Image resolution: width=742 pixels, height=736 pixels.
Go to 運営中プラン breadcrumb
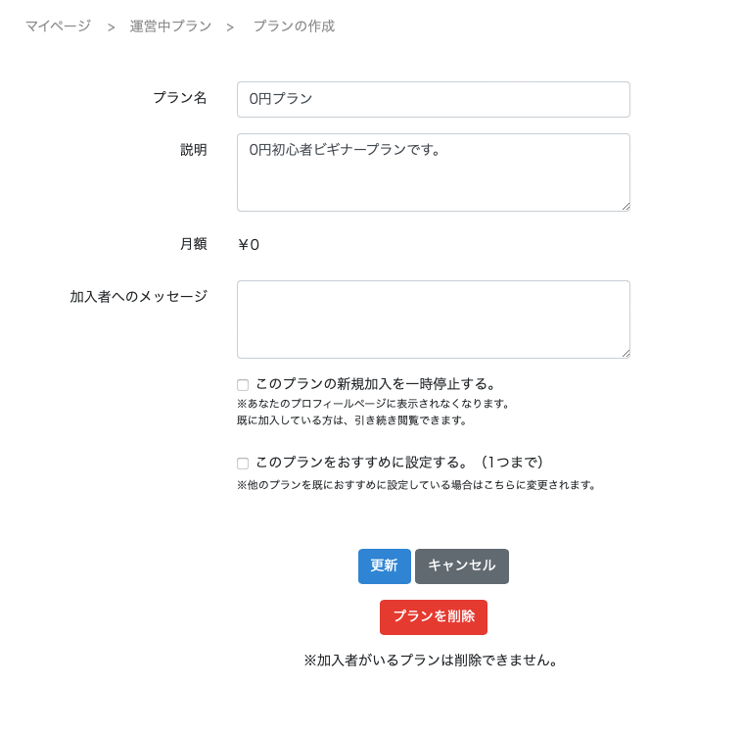170,26
